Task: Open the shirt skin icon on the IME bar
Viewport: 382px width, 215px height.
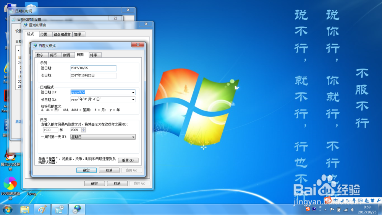Action: click(372, 200)
